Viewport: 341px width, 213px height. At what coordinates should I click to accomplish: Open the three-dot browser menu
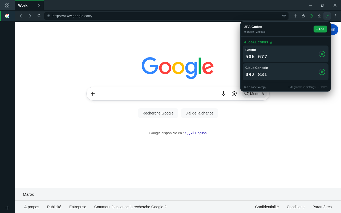(335, 16)
